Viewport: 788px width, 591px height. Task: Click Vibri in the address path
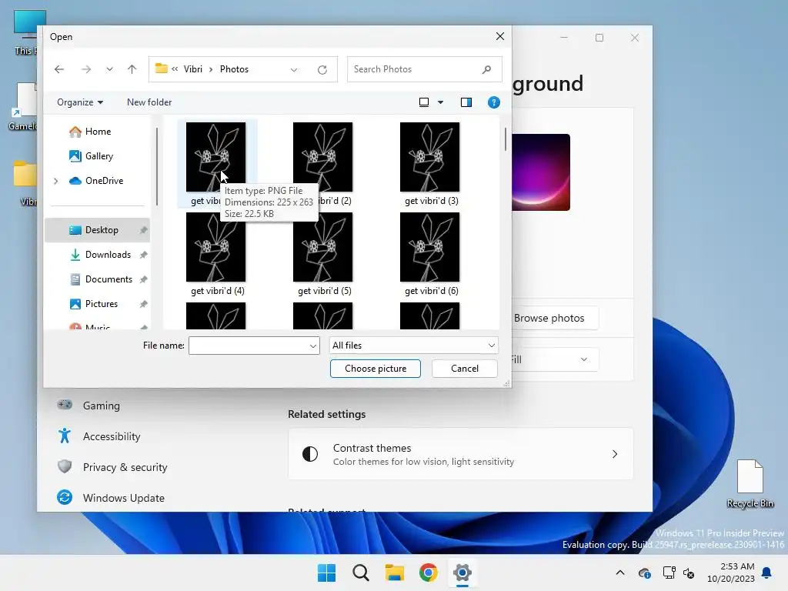point(193,69)
